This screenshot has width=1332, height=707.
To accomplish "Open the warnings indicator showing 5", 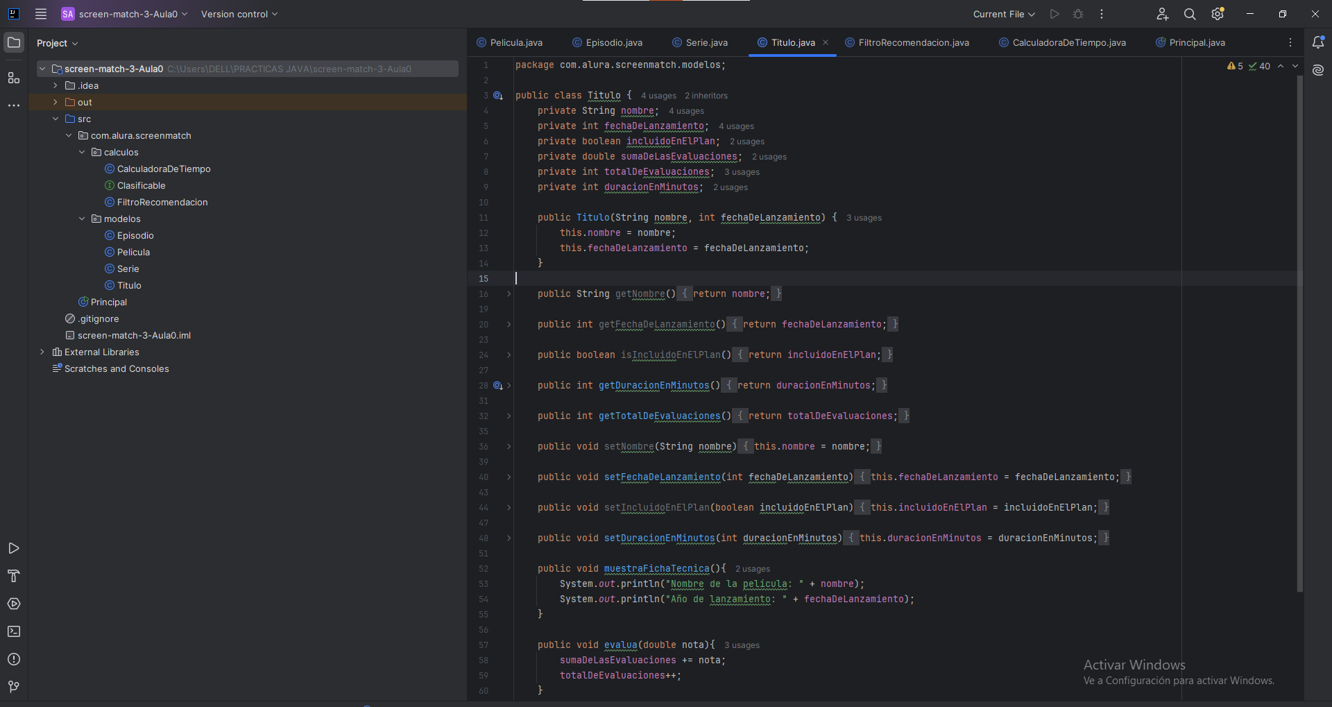I will 1235,66.
